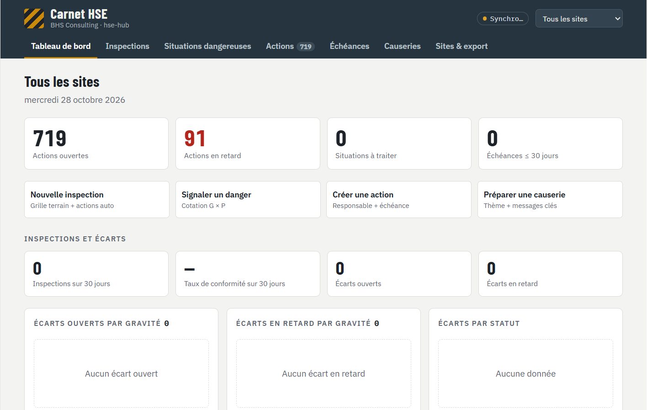
Task: Open the Causeries tab
Action: point(403,46)
